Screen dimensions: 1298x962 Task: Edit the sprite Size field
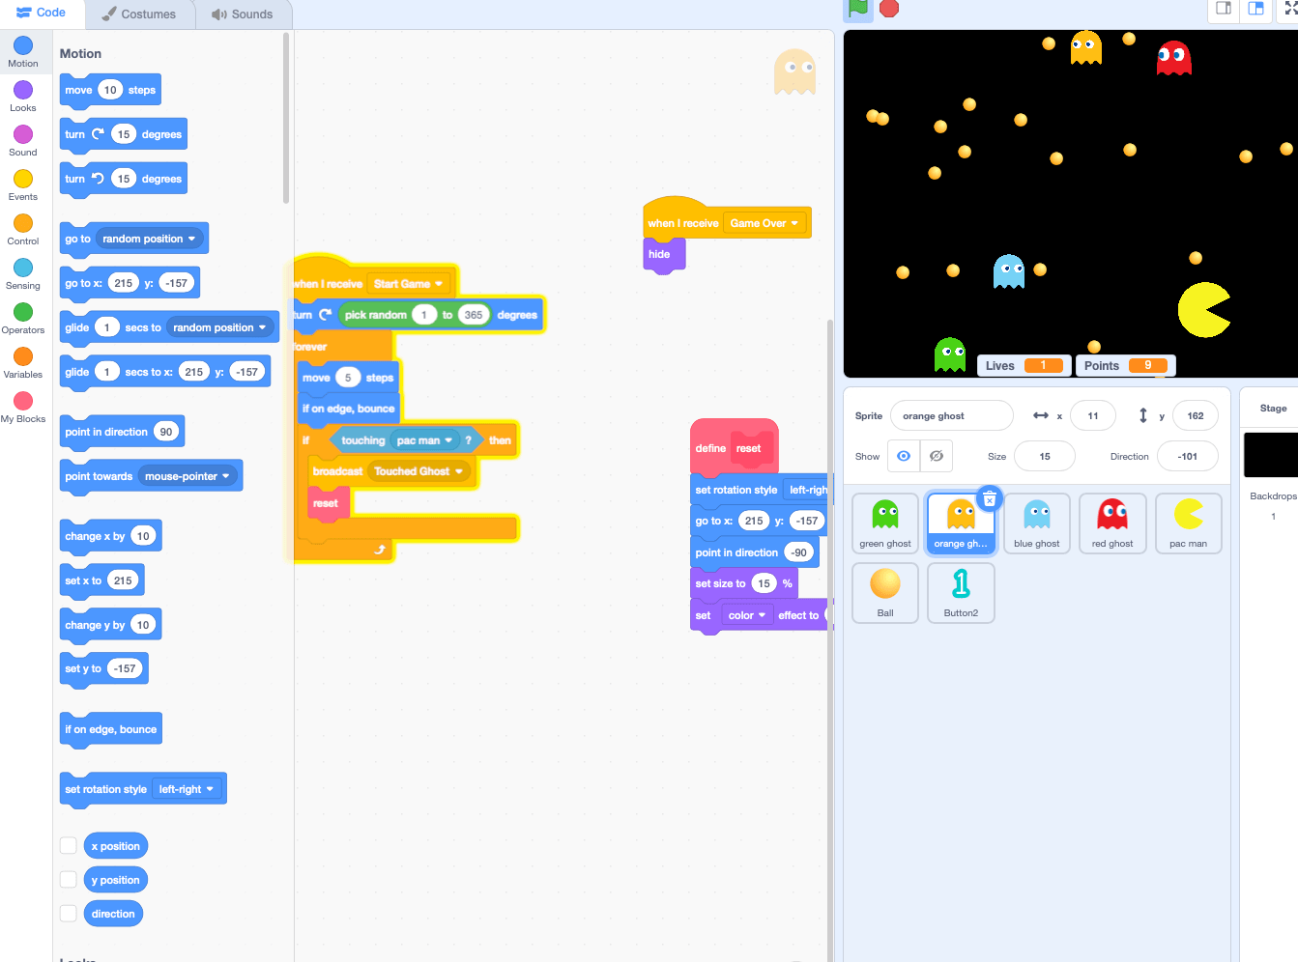(x=1045, y=456)
